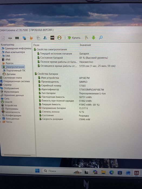The width and height of the screenshot is (142, 189).
Task: Open the Программы category
Action: coord(10,109)
